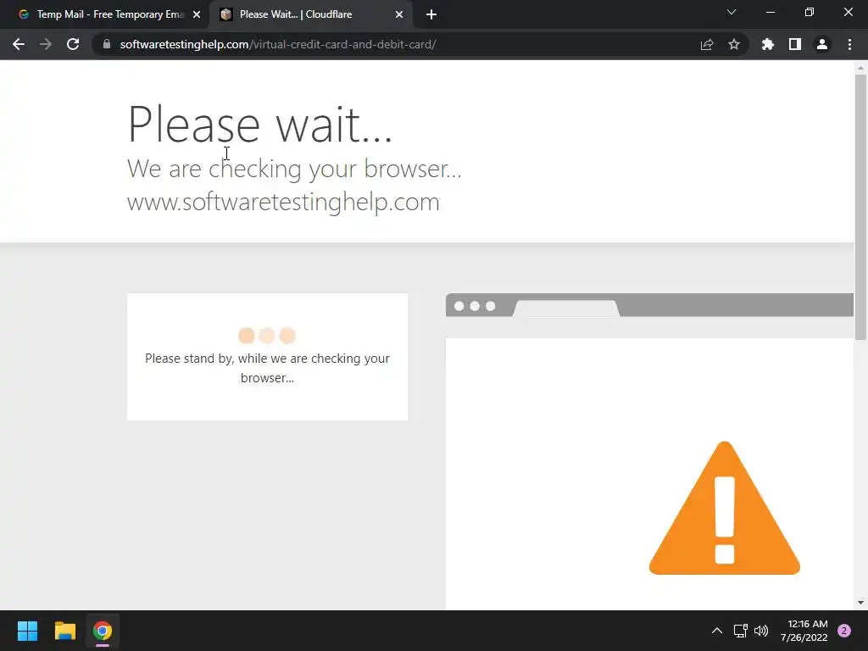This screenshot has height=651, width=868.
Task: Close the Temp Mail tab
Action: 197,14
